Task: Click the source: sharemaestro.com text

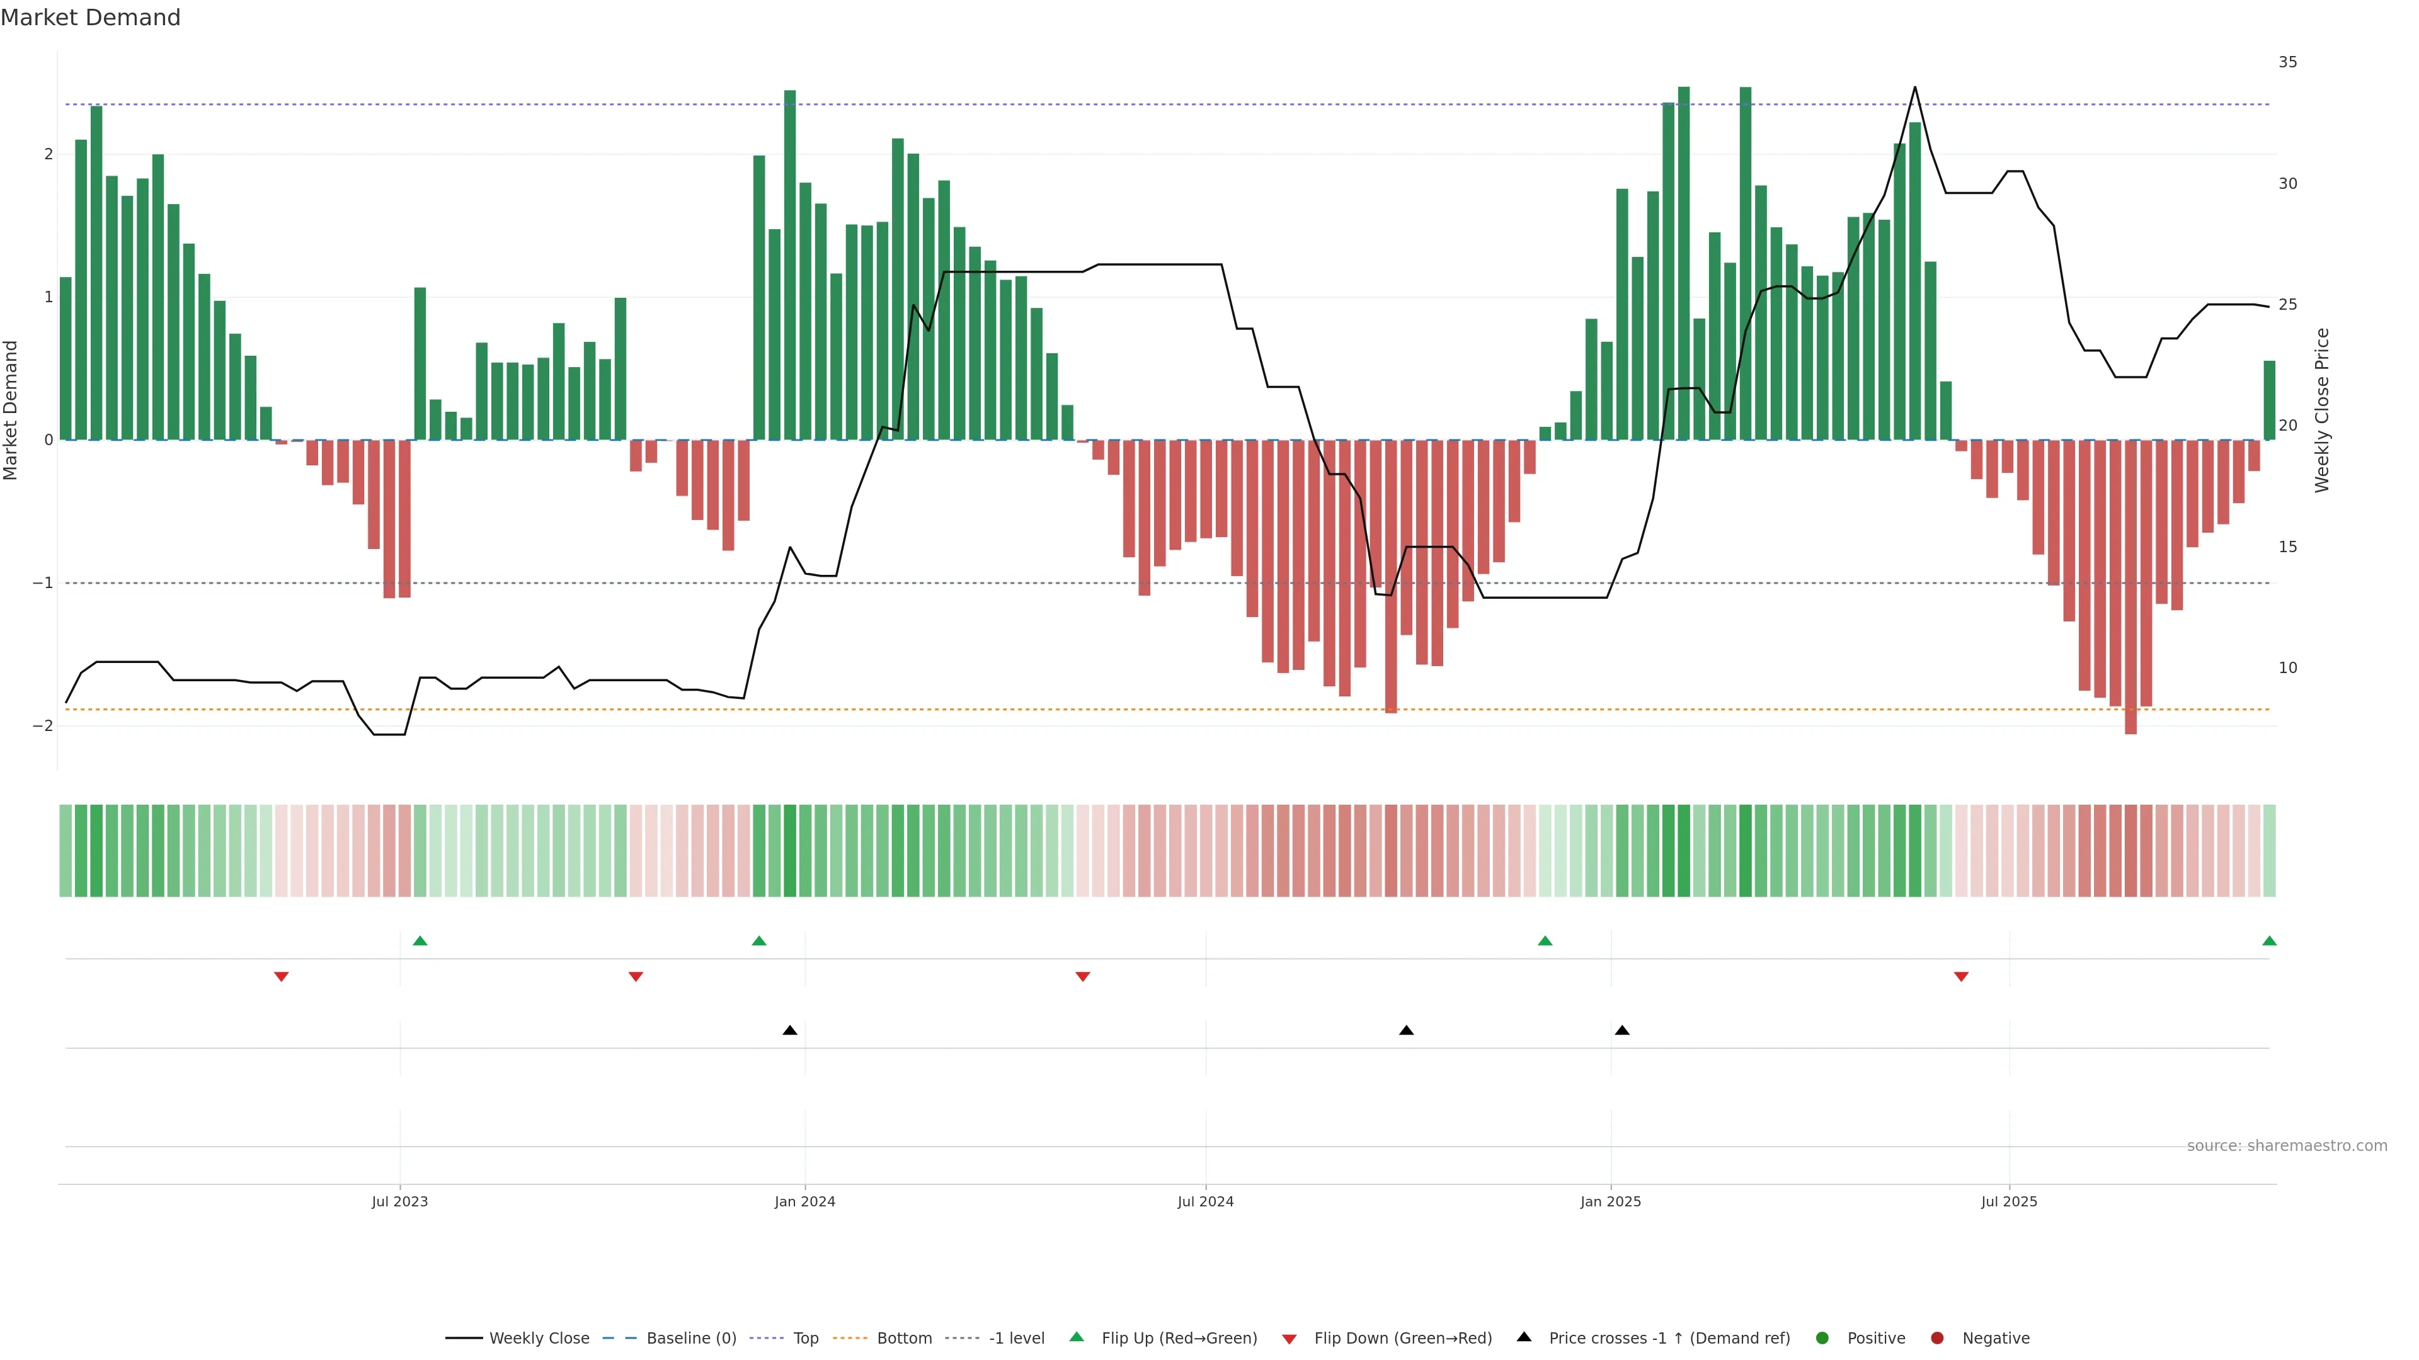Action: [2287, 1145]
